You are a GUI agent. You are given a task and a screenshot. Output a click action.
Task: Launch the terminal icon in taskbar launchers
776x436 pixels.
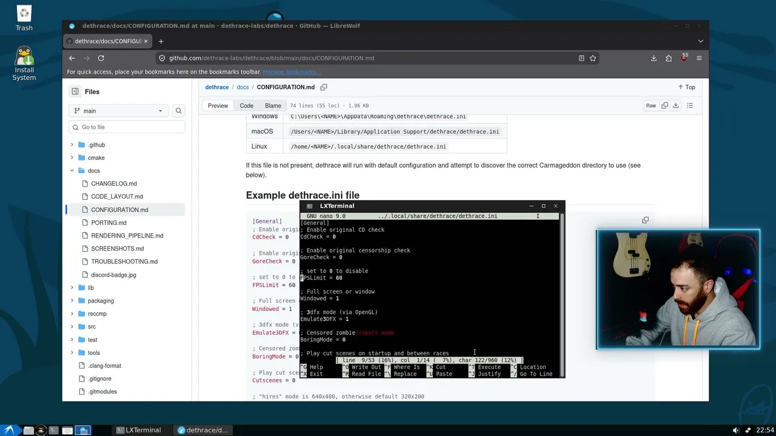pyautogui.click(x=54, y=431)
